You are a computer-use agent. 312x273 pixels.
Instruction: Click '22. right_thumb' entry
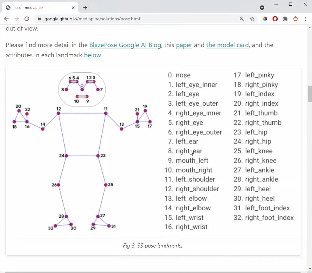pos(258,123)
